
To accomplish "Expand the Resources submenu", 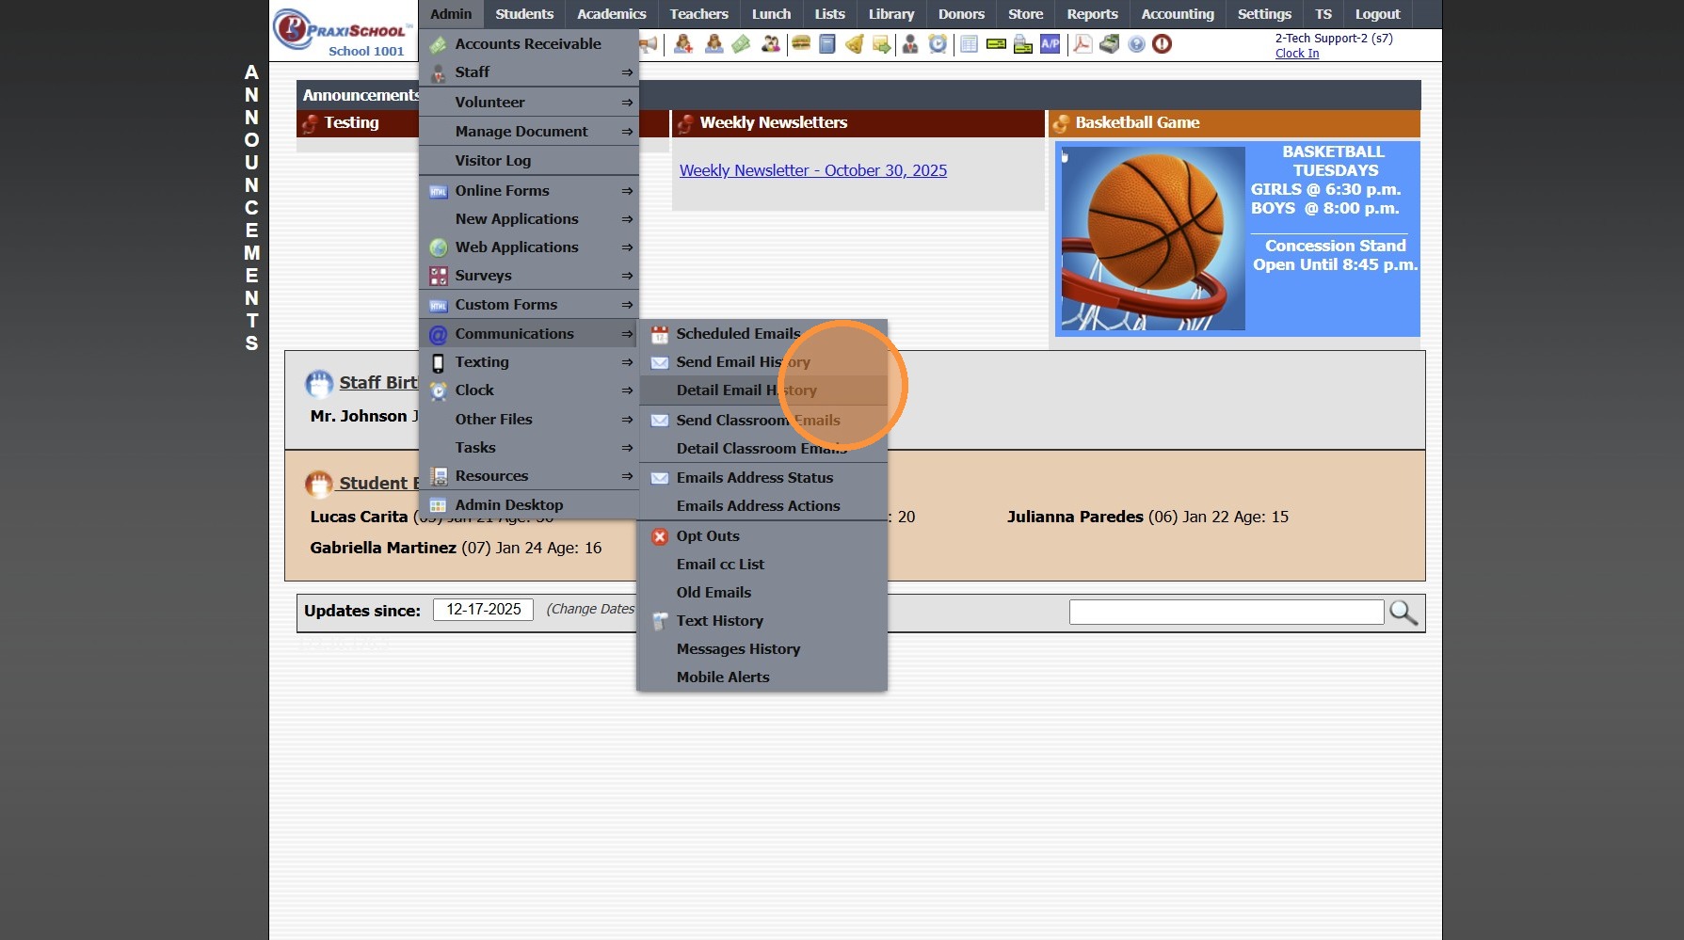I will [529, 476].
